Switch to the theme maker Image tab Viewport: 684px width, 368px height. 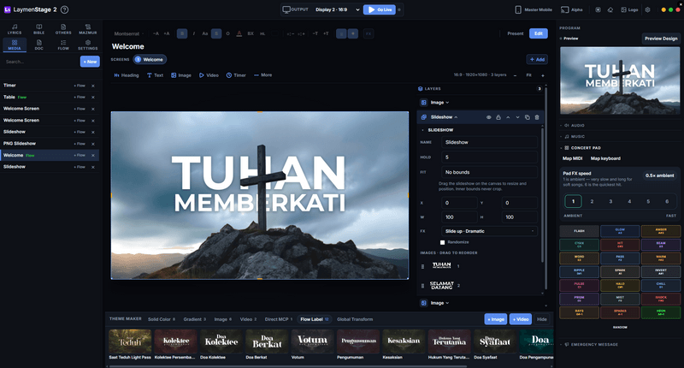223,319
